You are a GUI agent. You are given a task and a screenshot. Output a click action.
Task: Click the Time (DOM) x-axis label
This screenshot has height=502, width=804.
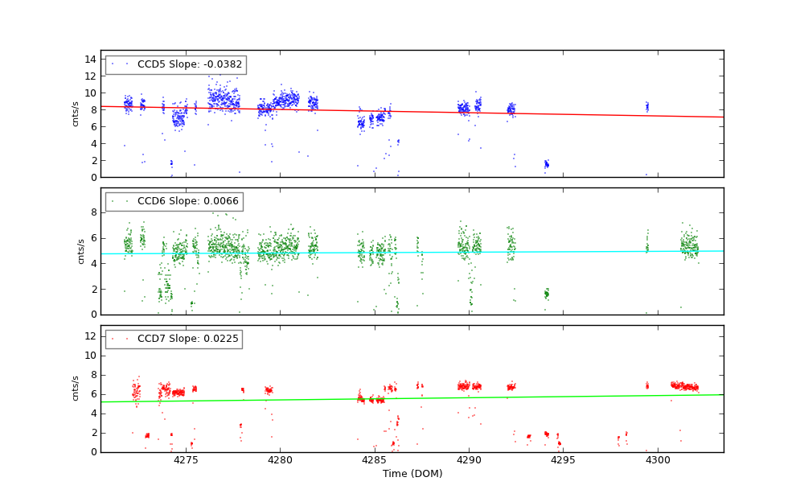click(412, 474)
